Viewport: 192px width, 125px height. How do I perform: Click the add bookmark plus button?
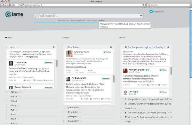[x=13, y=5]
